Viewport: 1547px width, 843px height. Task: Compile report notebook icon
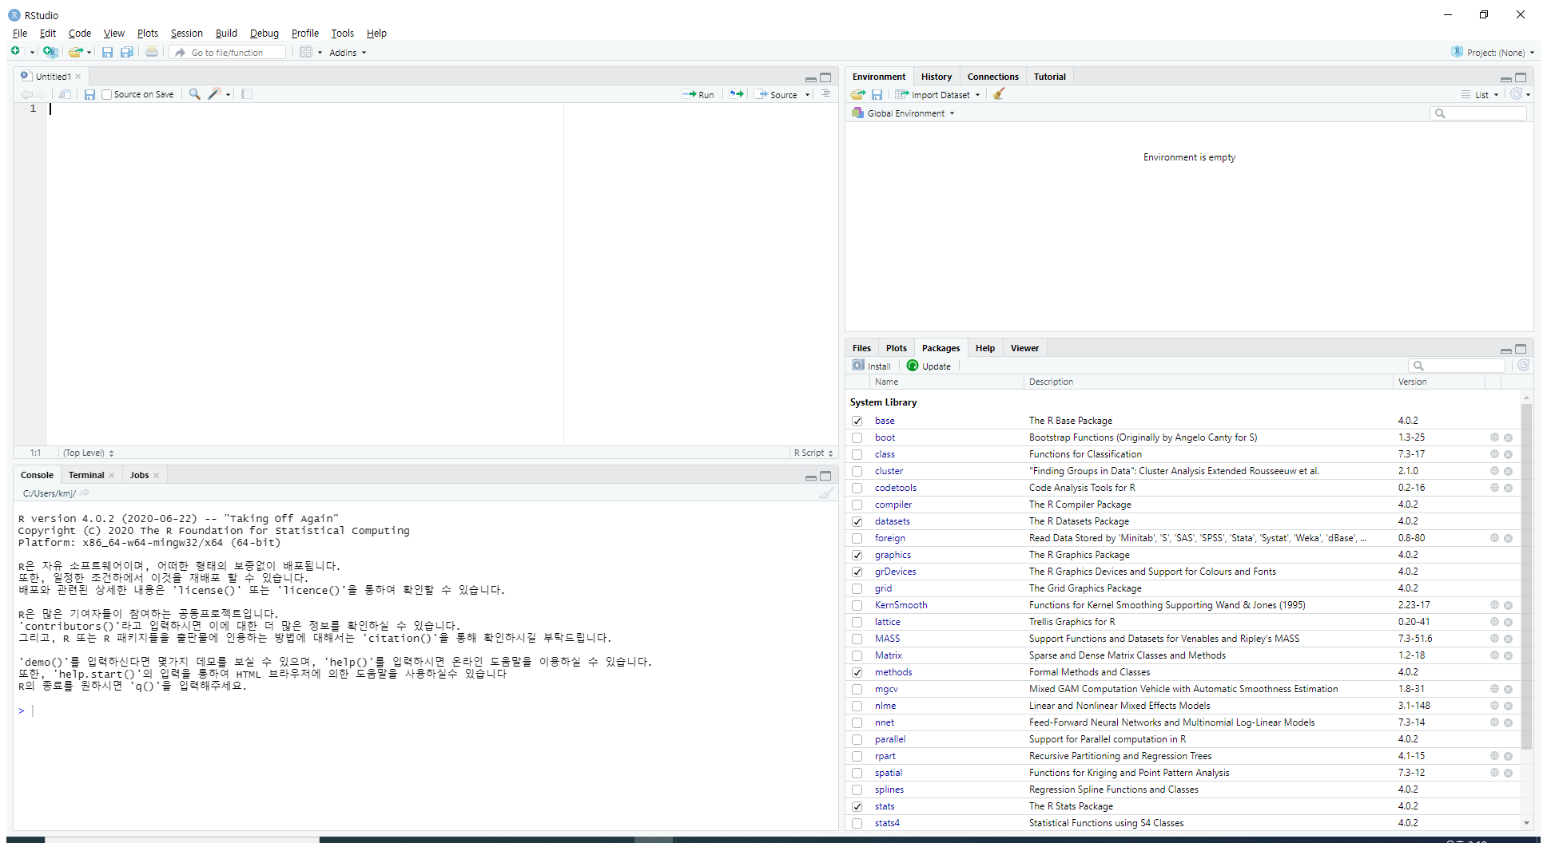[247, 94]
